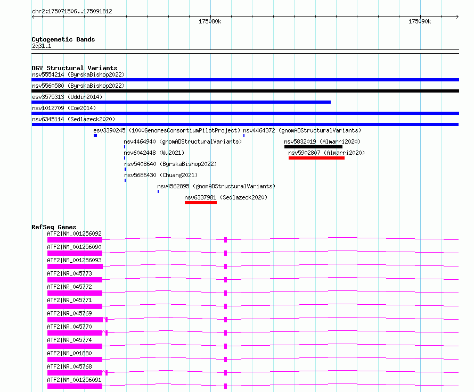Screen dimensions: 474x392
Task: Click the Cytogenetic Bands track title
Action: click(x=63, y=39)
